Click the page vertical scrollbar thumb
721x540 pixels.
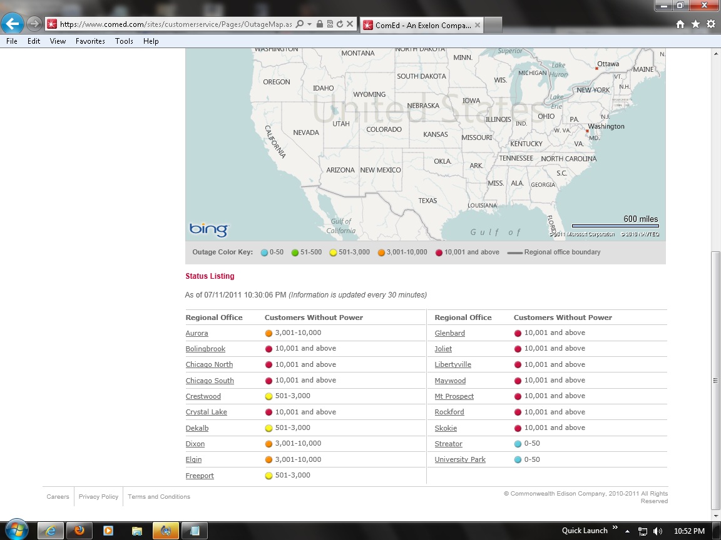coord(715,380)
